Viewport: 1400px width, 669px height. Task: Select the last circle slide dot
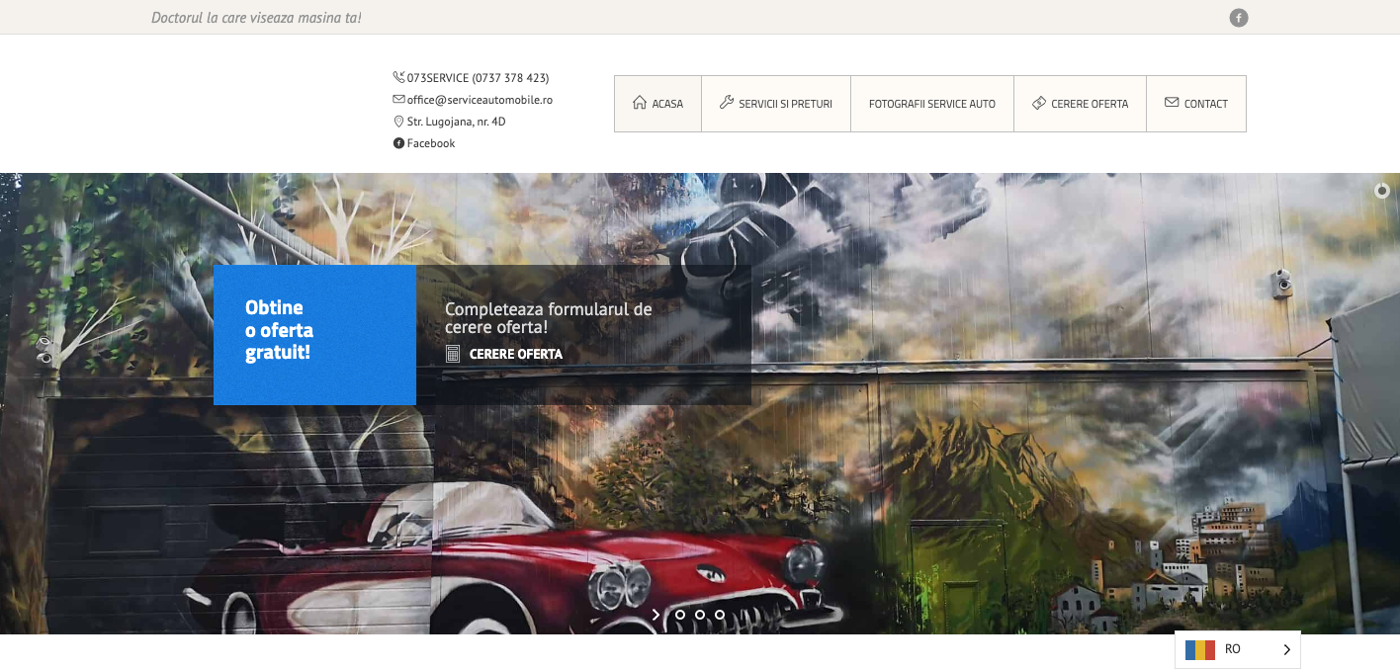tap(720, 615)
